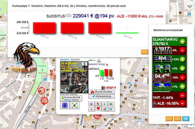Click Kafe Kohvicum cup icon on map
Screen dimensions: 195x129
pyautogui.click(x=180, y=13)
